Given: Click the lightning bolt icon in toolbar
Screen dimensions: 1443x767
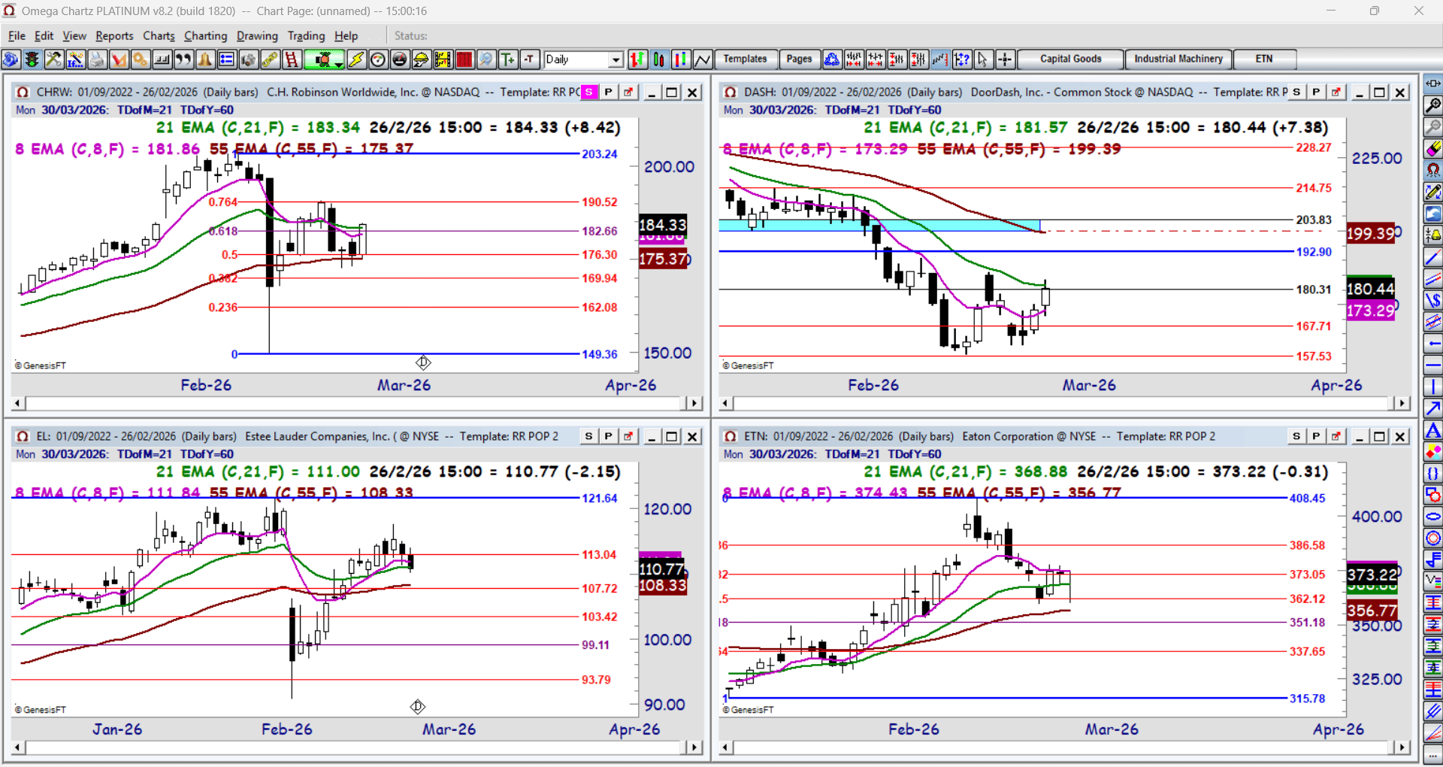Looking at the screenshot, I should coord(356,59).
